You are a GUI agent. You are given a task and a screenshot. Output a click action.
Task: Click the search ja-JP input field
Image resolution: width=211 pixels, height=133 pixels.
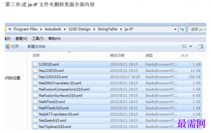point(197,29)
